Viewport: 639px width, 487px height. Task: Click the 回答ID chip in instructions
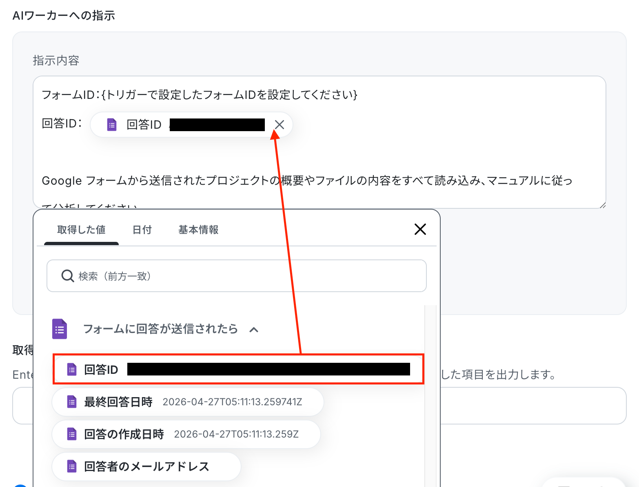[191, 125]
